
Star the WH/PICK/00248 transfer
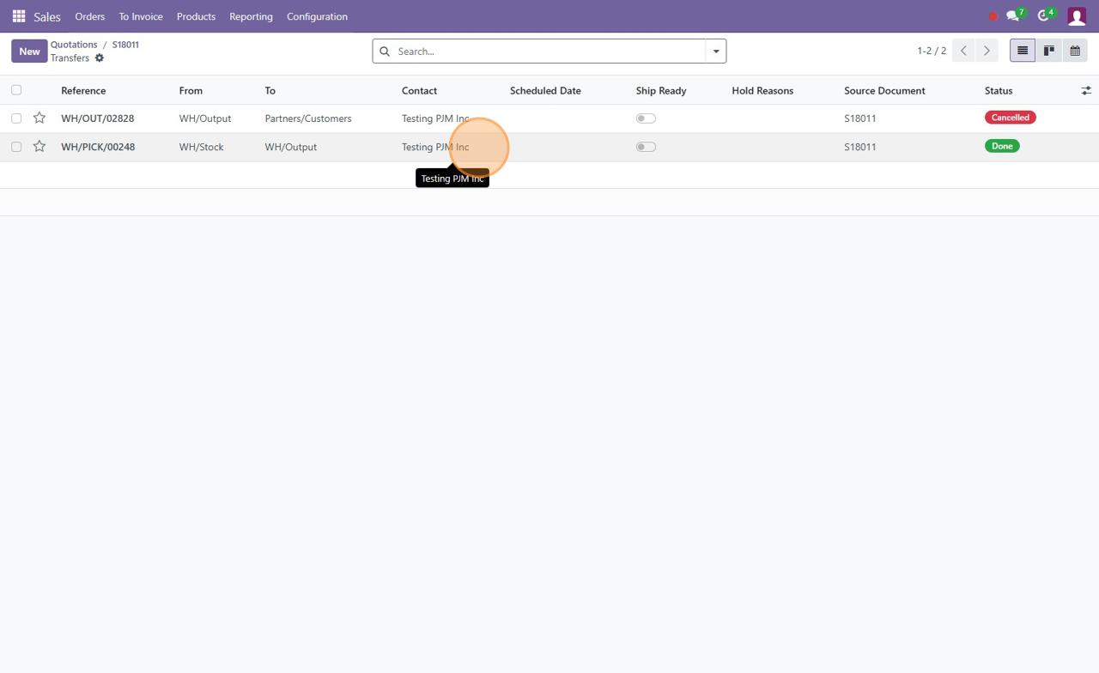[39, 147]
